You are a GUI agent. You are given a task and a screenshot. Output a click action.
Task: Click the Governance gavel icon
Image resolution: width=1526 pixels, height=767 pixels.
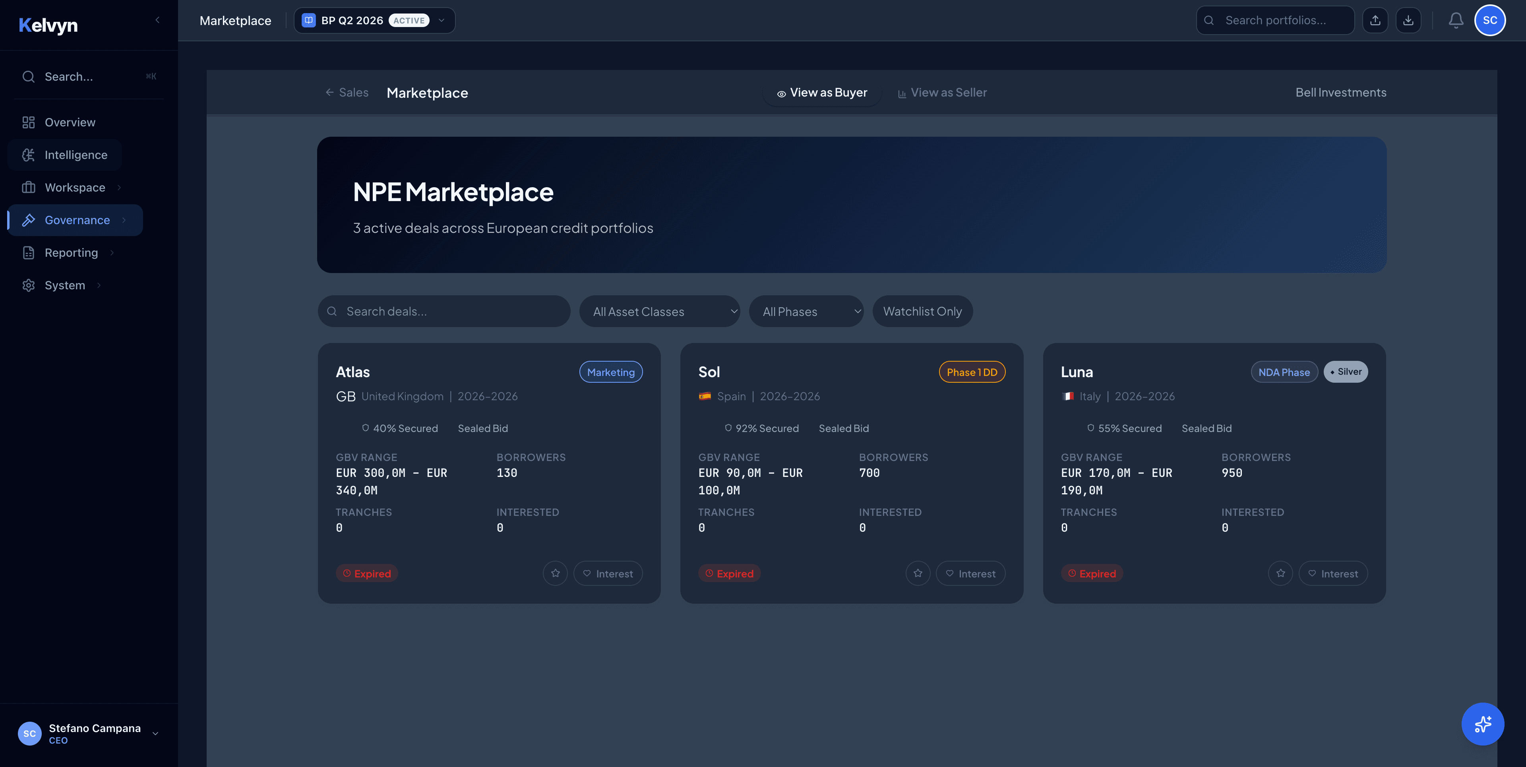(x=29, y=220)
